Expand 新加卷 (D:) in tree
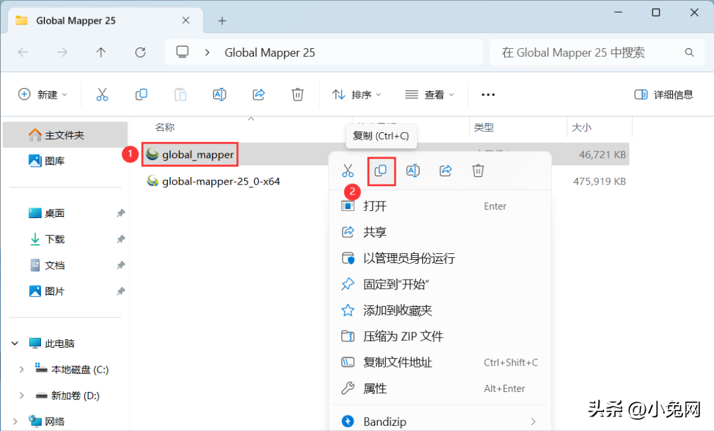The width and height of the screenshot is (714, 431). point(21,395)
